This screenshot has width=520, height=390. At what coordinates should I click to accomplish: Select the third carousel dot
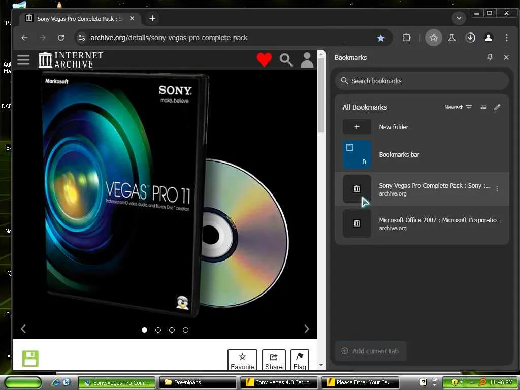coord(172,330)
